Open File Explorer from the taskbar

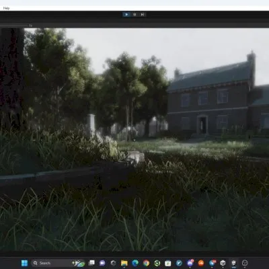tap(124, 263)
